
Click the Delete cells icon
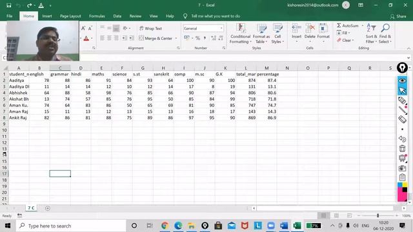tap(310, 28)
